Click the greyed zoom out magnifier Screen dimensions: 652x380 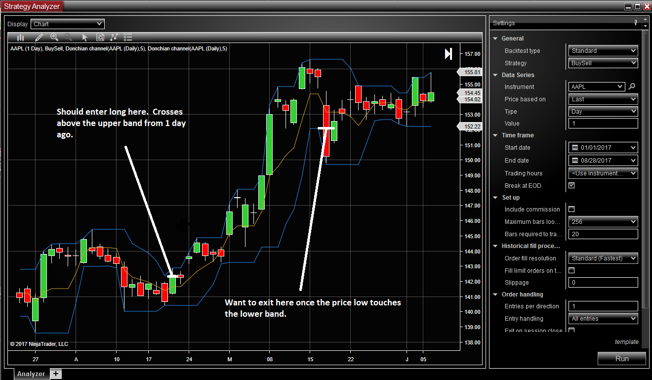pyautogui.click(x=68, y=37)
